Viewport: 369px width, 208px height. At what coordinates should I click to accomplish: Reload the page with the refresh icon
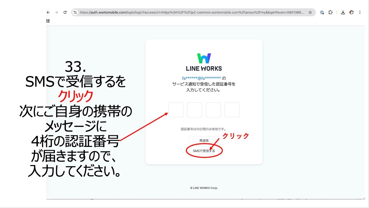coord(65,12)
